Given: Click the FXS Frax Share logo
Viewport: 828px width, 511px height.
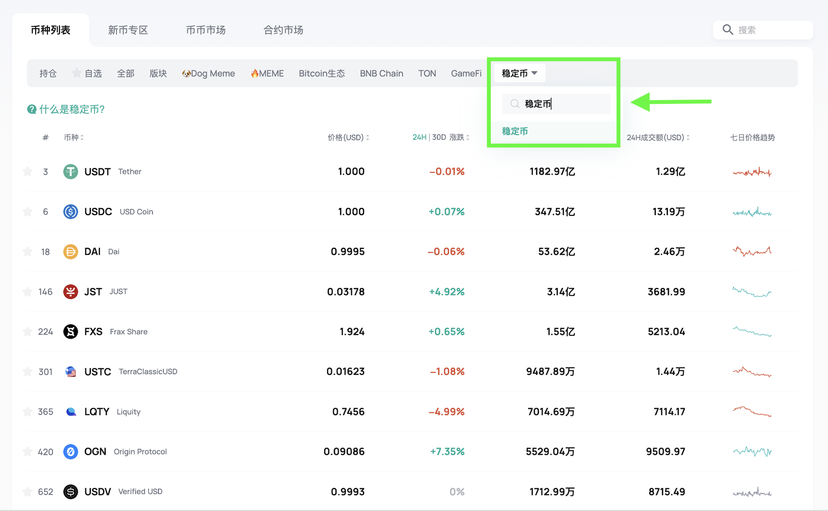Looking at the screenshot, I should pos(70,332).
